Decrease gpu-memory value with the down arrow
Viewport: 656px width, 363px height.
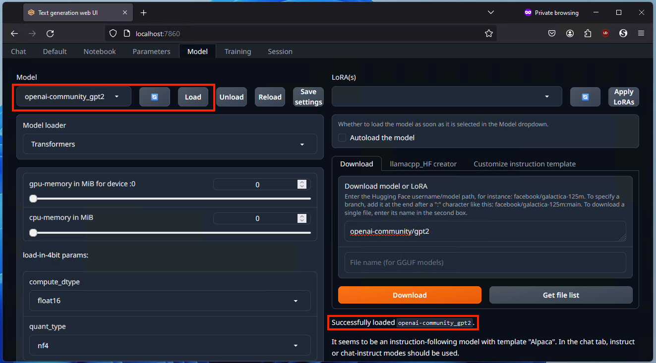click(301, 187)
